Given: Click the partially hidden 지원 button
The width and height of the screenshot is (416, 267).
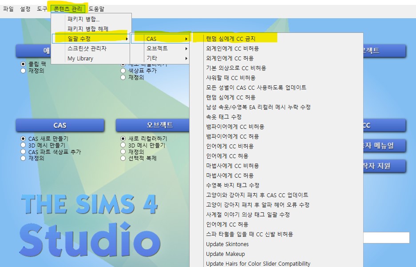Looking at the screenshot, I should 384,166.
